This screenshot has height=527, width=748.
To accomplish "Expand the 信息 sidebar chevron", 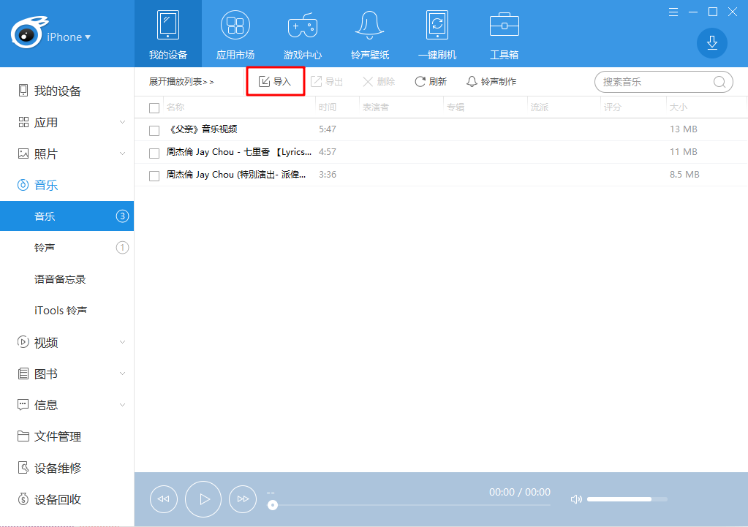I will coord(122,405).
